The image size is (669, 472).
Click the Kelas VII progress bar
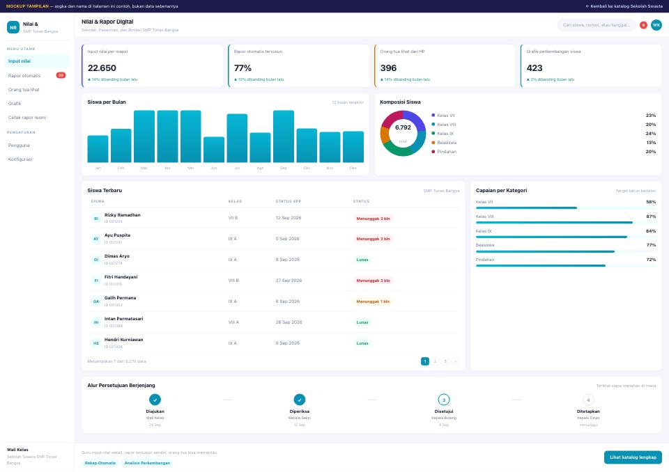[x=566, y=208]
